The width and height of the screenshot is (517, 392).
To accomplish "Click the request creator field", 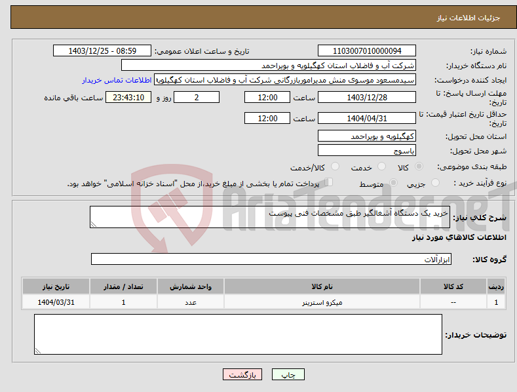I will coord(285,80).
